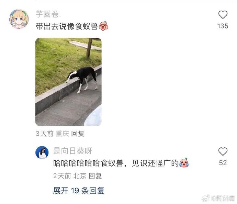Select the comment text 带出去说像食蚁兽
Screen dimensions: 237x204
[x=67, y=26]
